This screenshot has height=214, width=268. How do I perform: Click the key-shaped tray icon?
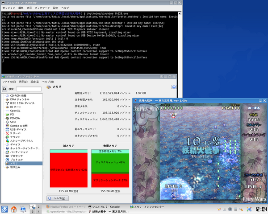pyautogui.click(x=241, y=209)
